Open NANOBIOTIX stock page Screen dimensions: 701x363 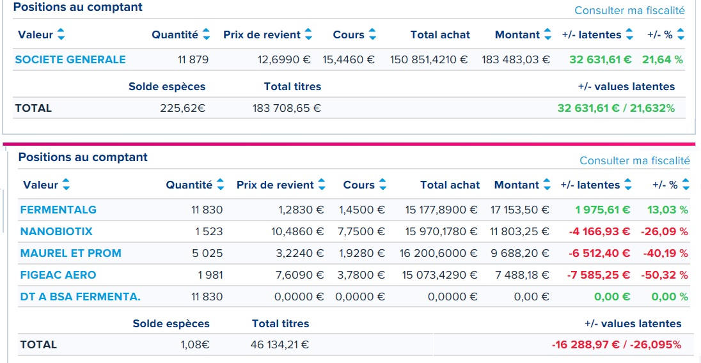point(56,231)
